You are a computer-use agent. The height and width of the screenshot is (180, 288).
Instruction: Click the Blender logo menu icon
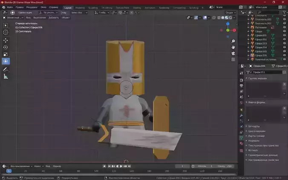pyautogui.click(x=3, y=7)
